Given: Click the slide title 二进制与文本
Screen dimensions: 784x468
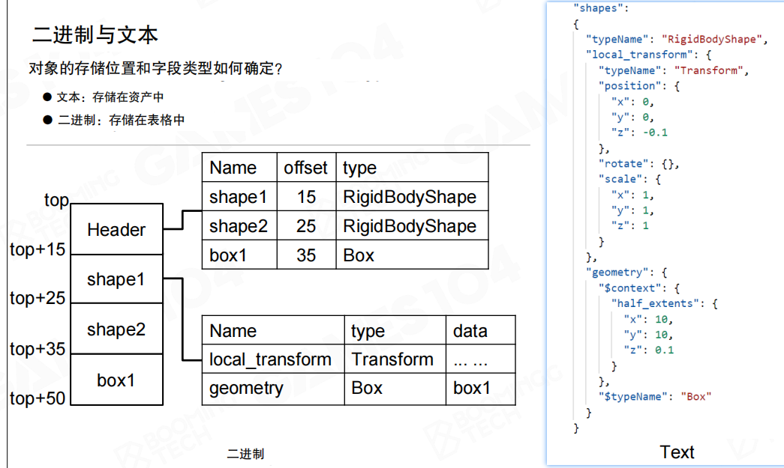Looking at the screenshot, I should tap(95, 34).
